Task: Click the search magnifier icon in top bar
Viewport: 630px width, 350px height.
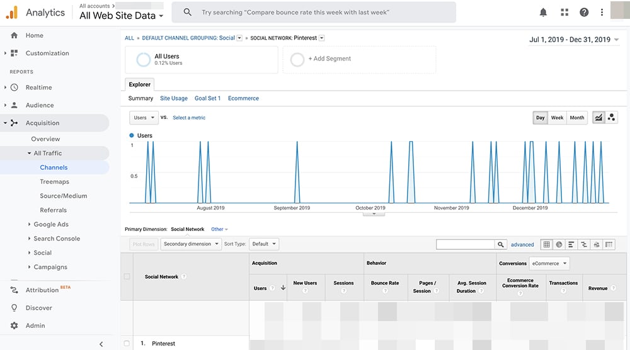Action: pos(187,12)
